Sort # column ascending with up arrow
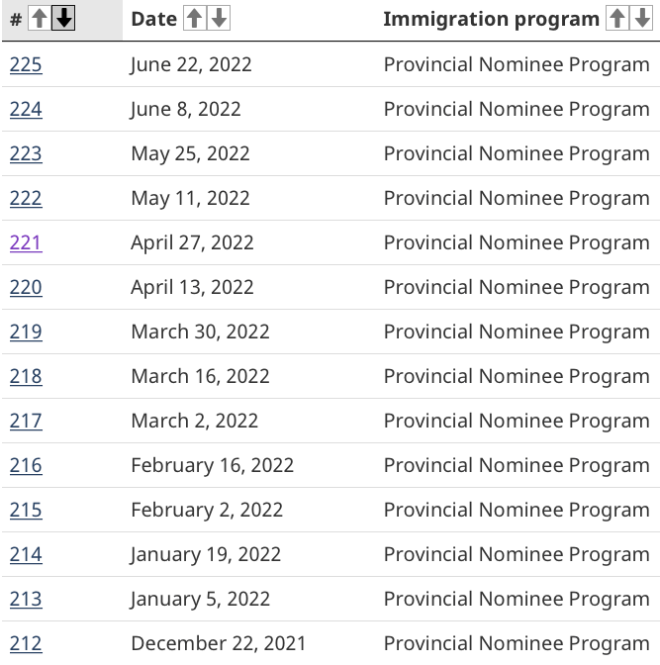Viewport: 660px width, 665px height. tap(39, 18)
